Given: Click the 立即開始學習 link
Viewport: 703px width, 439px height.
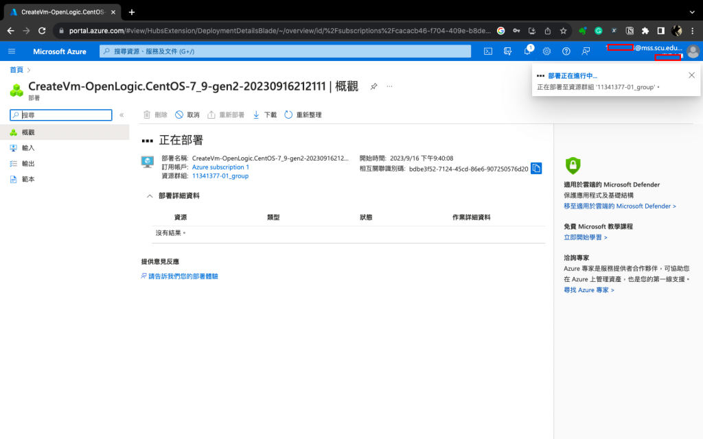Looking at the screenshot, I should click(x=586, y=237).
